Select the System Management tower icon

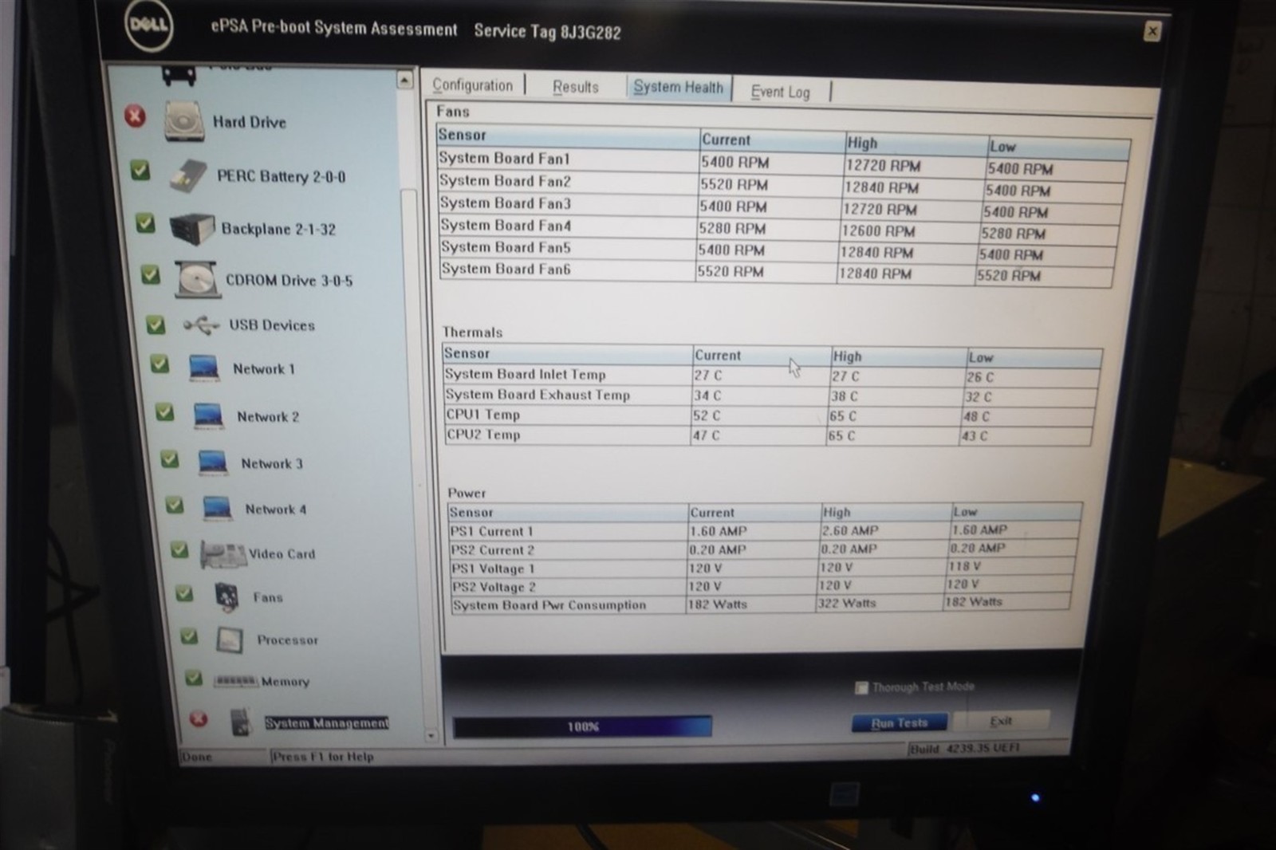241,722
